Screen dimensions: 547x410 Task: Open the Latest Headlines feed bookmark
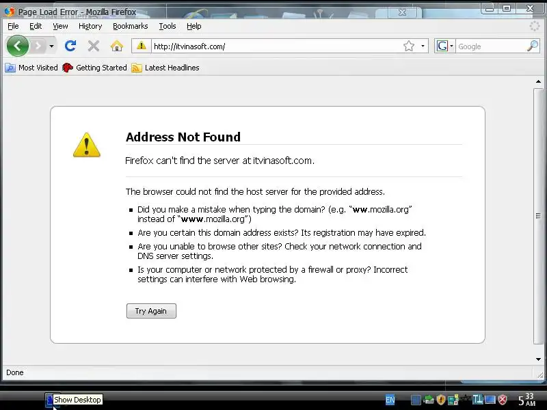pos(165,68)
